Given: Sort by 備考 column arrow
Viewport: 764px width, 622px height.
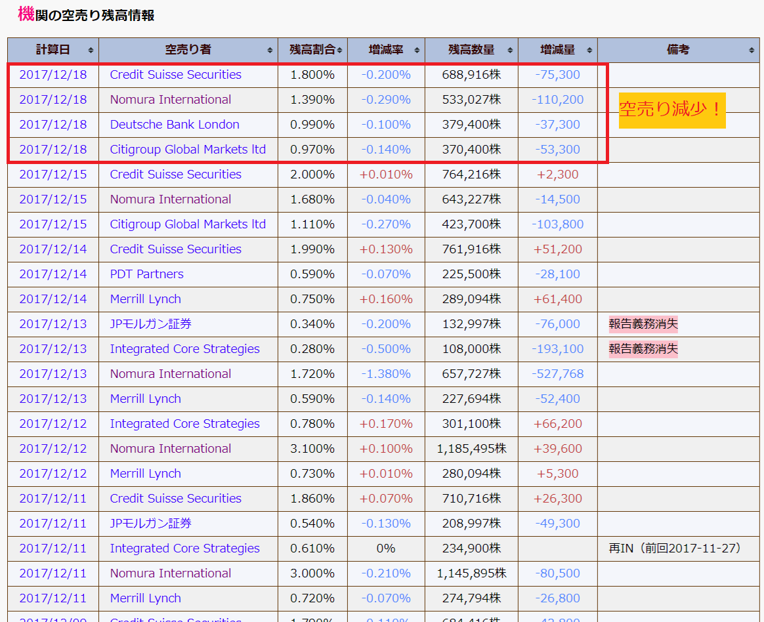Looking at the screenshot, I should 752,50.
